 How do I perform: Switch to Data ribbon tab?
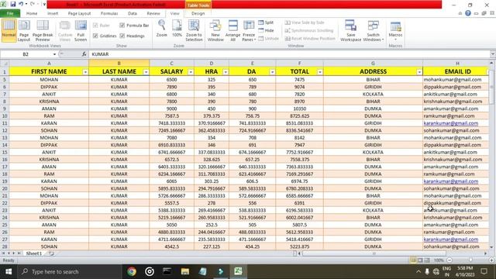tap(133, 13)
